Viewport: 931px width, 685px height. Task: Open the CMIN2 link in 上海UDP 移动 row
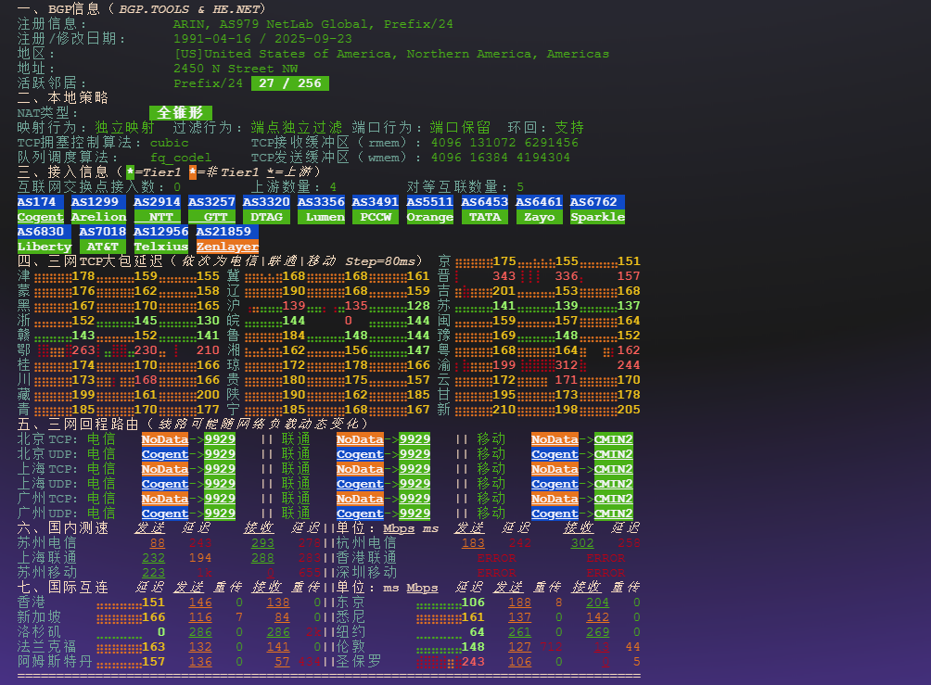(x=614, y=484)
